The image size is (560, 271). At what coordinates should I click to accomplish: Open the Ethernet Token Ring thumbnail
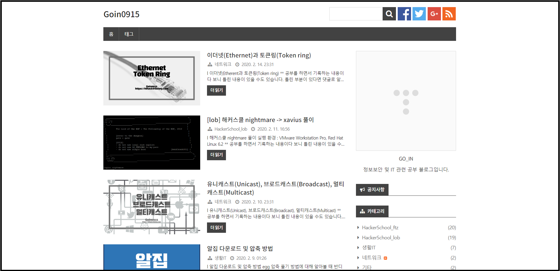pos(152,78)
